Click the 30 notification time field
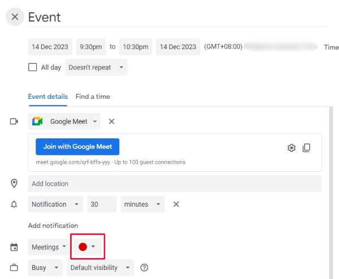The width and height of the screenshot is (339, 279). tap(102, 204)
